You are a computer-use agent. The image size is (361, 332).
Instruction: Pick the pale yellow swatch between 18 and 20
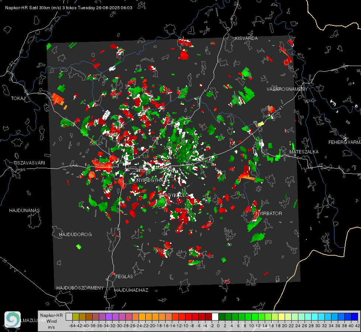pyautogui.click(x=281, y=317)
